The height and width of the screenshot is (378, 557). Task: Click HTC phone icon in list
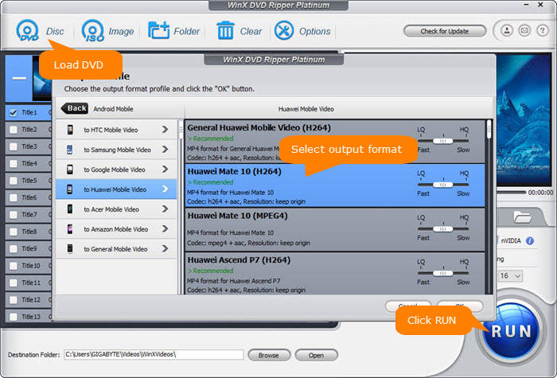click(70, 130)
